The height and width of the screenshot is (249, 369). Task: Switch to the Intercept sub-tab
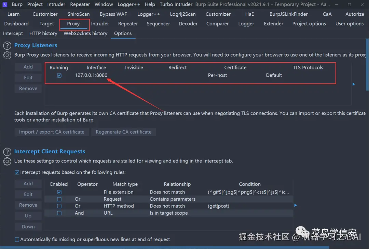point(13,34)
